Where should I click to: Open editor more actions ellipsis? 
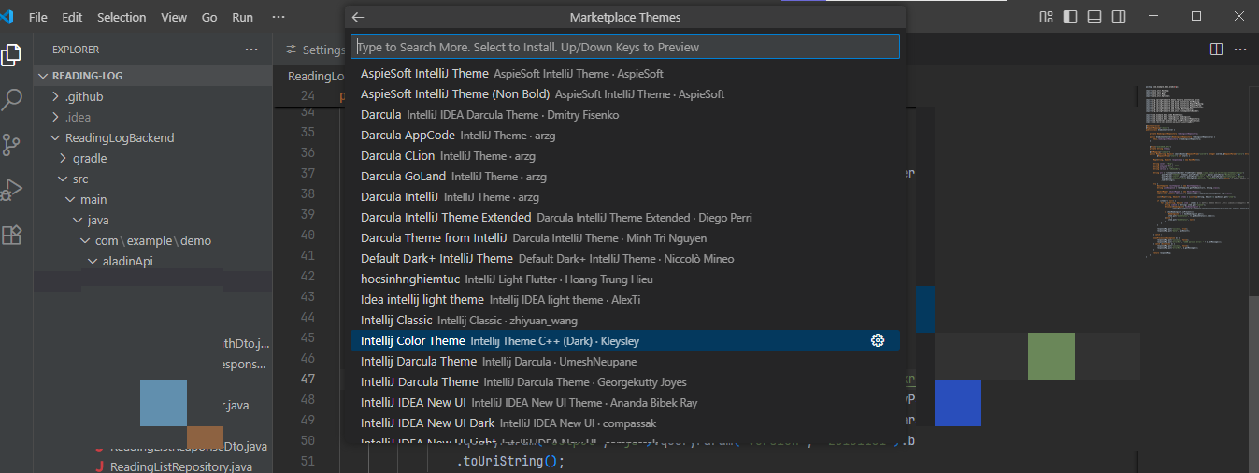point(1239,49)
